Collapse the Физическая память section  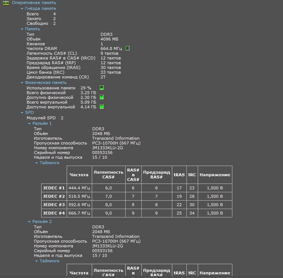coord(22,83)
